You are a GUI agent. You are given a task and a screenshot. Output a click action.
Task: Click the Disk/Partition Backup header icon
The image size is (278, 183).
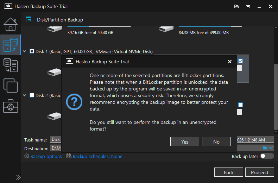click(x=29, y=19)
